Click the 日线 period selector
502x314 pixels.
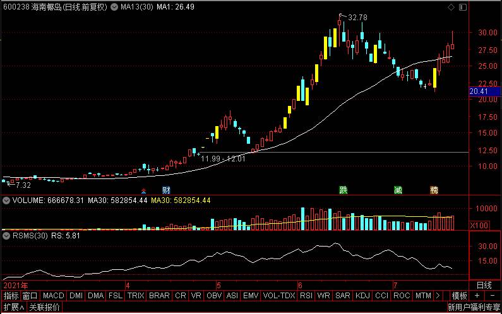[484, 285]
